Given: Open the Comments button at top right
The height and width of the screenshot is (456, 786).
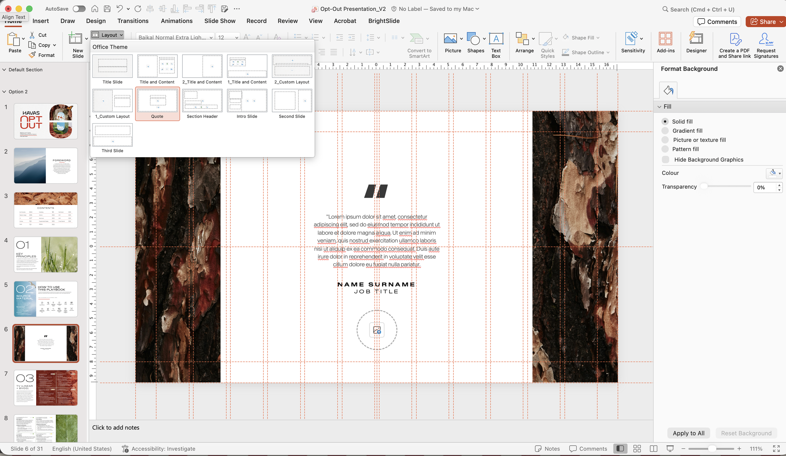Looking at the screenshot, I should point(717,21).
